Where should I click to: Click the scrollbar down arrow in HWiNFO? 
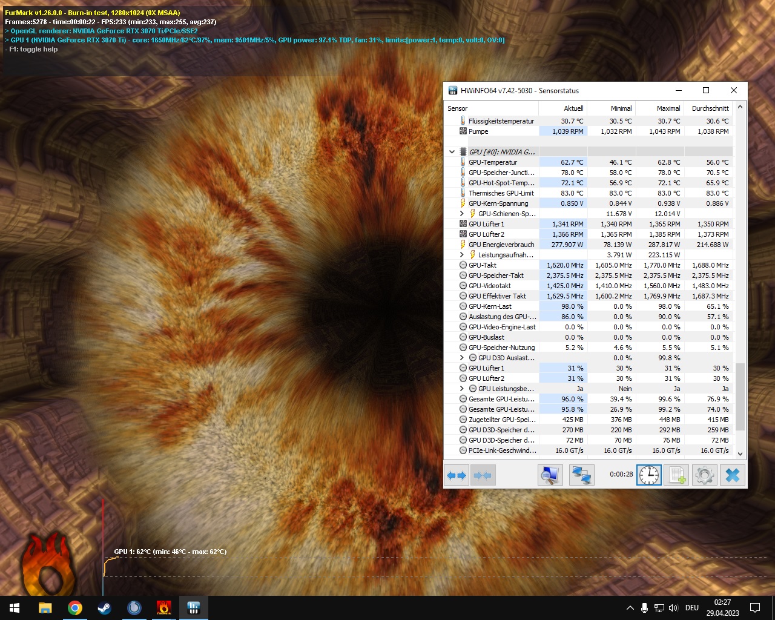click(x=740, y=453)
